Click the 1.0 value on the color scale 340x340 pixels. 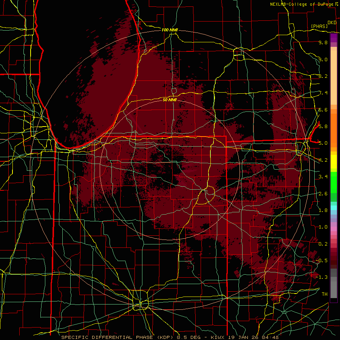(x=323, y=227)
